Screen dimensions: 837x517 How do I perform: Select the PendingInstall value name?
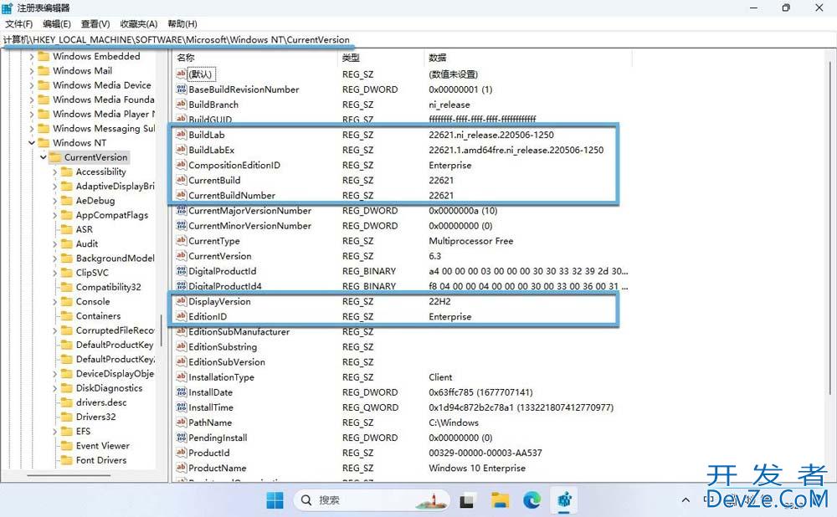coord(218,438)
